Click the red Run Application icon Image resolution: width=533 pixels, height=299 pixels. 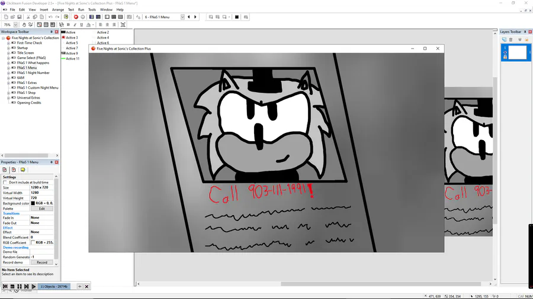point(76,17)
